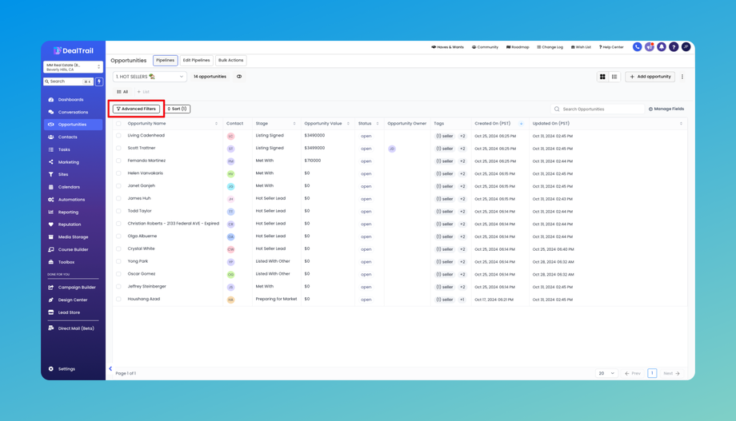Sort by Updated On (PST) column arrows

pos(681,124)
